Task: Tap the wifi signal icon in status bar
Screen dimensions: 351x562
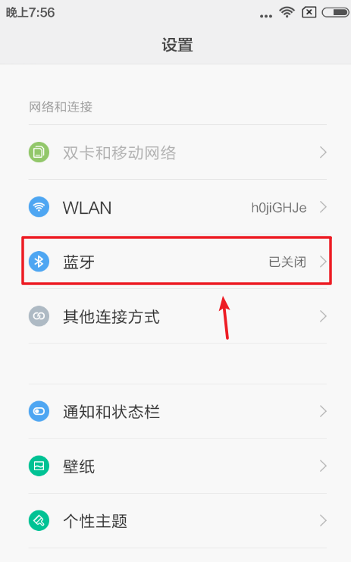Action: tap(287, 12)
